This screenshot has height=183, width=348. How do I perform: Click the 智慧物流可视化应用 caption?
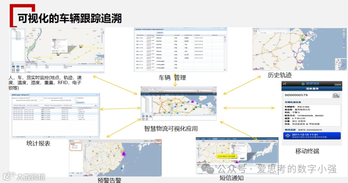click(171, 129)
